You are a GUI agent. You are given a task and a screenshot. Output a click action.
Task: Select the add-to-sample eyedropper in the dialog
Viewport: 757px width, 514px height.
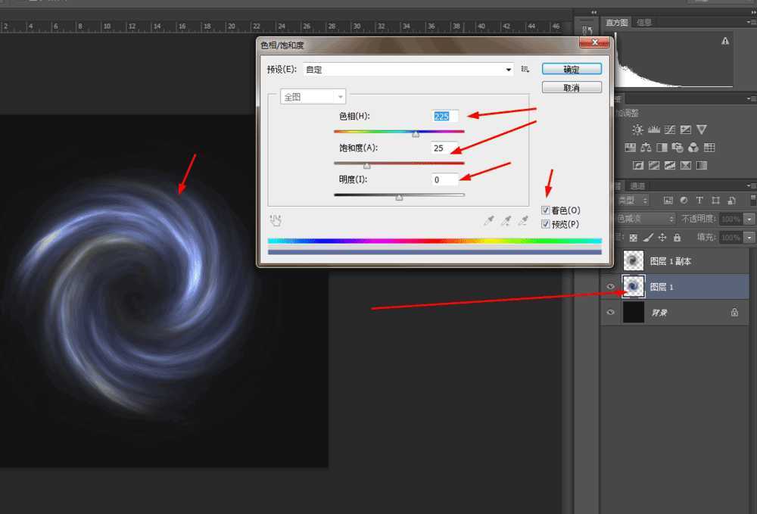pos(506,220)
